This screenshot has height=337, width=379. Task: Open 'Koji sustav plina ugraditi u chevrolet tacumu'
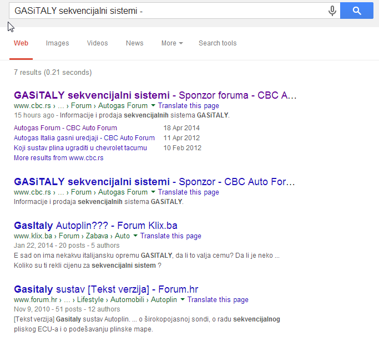point(80,148)
